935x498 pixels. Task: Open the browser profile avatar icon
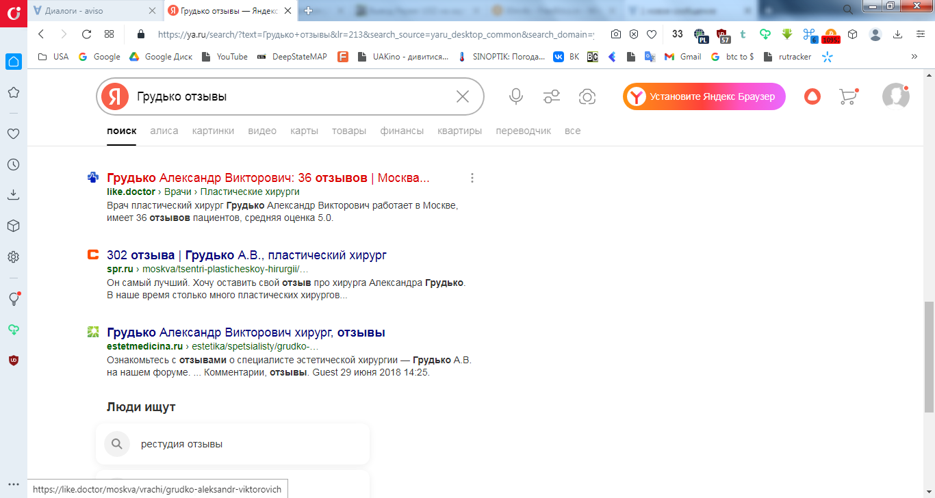(x=875, y=34)
